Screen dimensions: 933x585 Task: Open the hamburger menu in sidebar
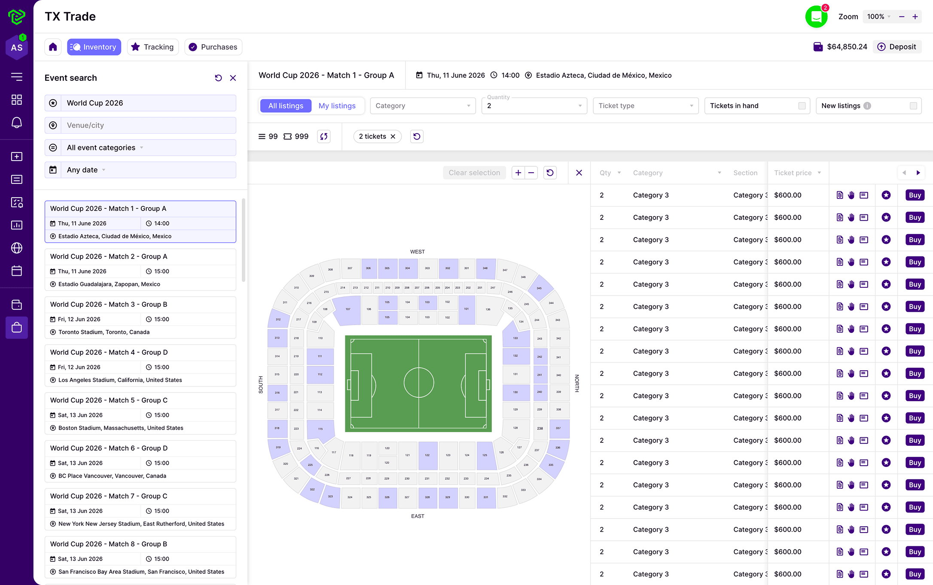coord(17,77)
